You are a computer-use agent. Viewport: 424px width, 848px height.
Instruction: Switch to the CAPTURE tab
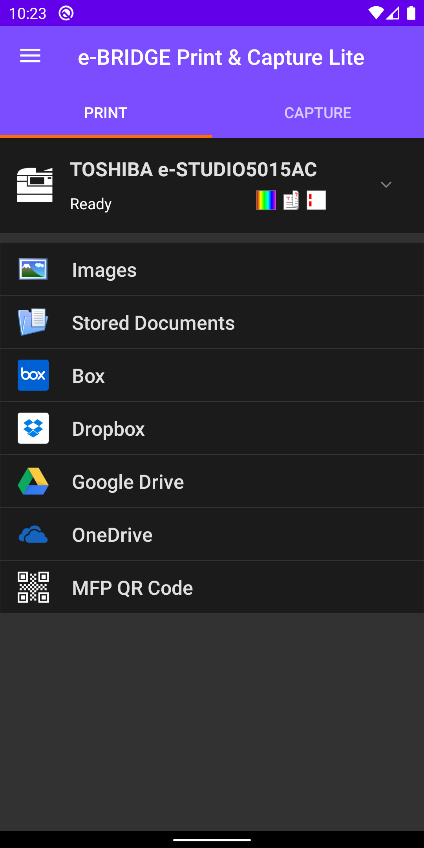tap(318, 113)
